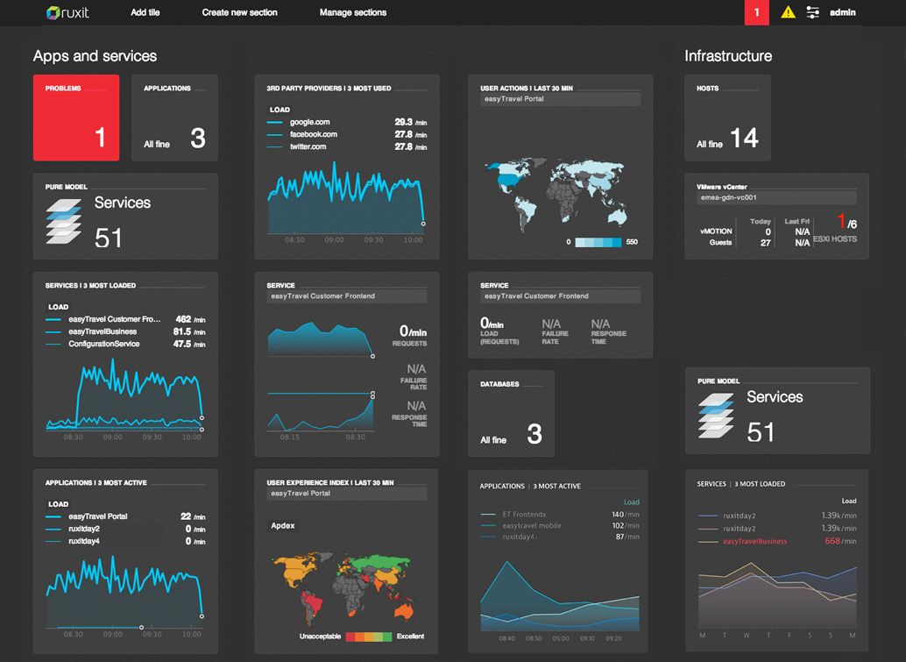Open the Applications All fine tile
Viewport: 906px width, 662px height.
(174, 117)
